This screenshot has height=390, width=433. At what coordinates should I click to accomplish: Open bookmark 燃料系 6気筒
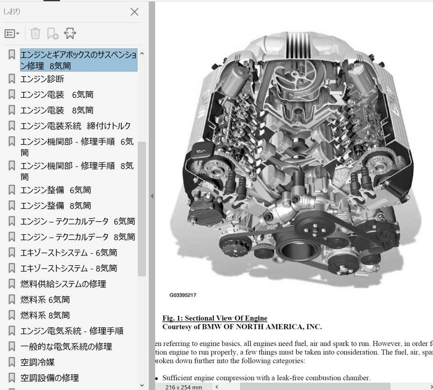(45, 300)
